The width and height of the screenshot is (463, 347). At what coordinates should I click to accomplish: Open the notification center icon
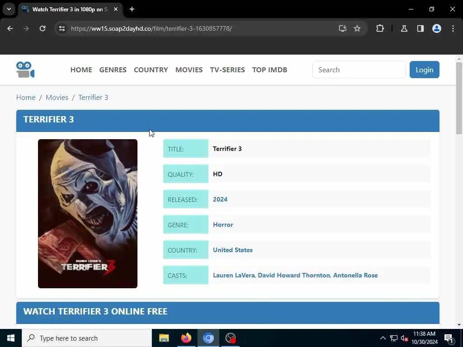449,338
